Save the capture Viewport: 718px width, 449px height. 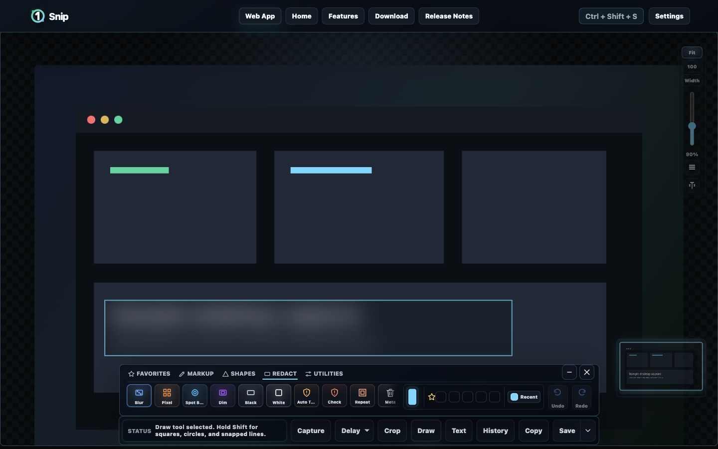coord(567,431)
